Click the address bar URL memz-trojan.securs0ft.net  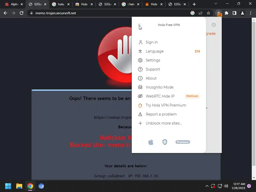(x=55, y=13)
